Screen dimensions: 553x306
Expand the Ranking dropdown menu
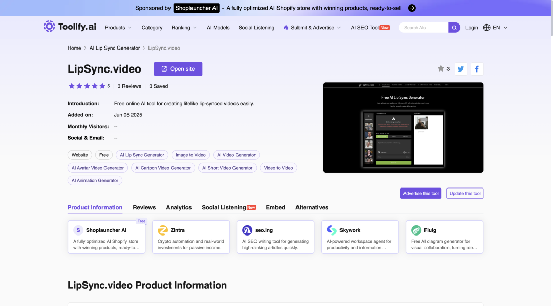[184, 28]
